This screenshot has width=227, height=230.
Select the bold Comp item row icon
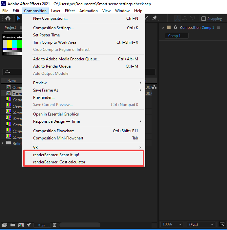(x=9, y=93)
